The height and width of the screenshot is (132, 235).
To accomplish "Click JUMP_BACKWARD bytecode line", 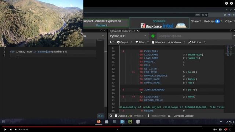I will click(154, 89).
